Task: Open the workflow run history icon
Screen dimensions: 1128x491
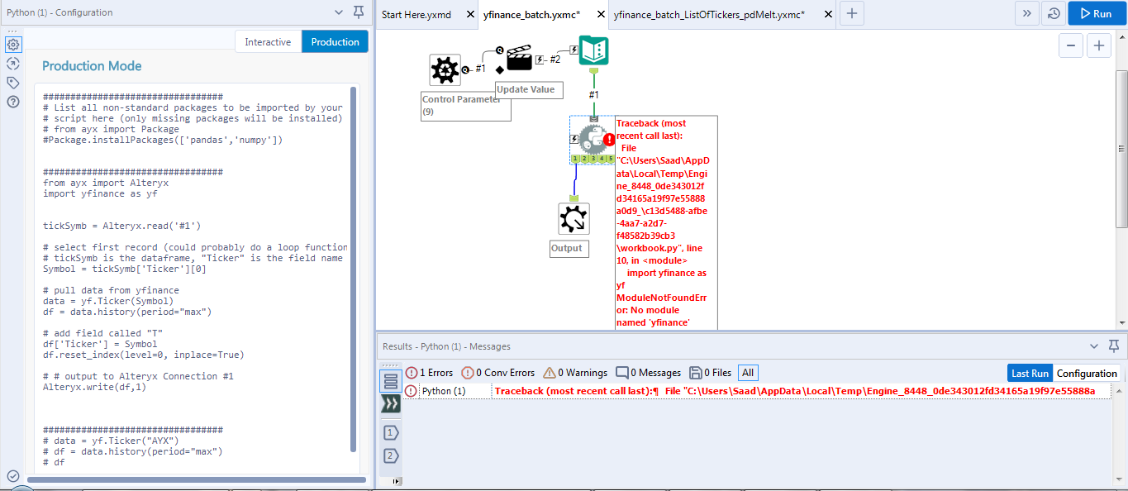Action: 1053,13
